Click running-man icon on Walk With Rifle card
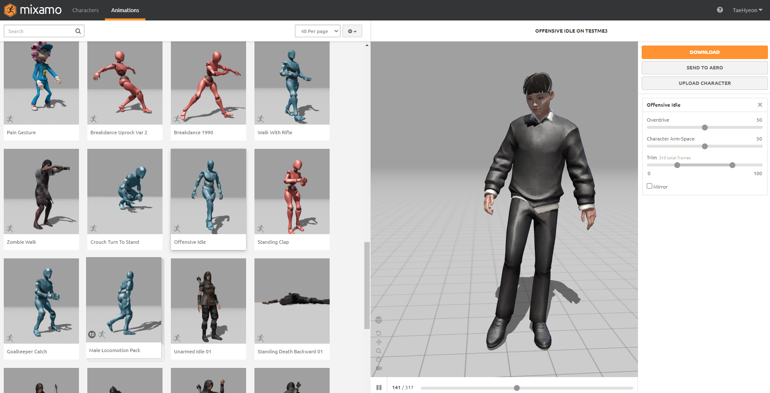The image size is (770, 393). tap(261, 119)
